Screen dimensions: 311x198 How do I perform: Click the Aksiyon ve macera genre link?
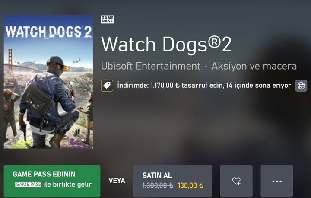click(x=254, y=66)
